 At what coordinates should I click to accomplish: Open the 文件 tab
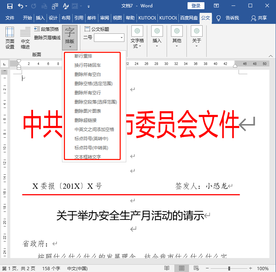point(10,18)
